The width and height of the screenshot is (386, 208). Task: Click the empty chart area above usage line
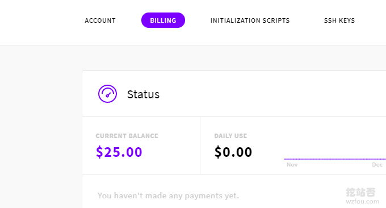coord(335,140)
